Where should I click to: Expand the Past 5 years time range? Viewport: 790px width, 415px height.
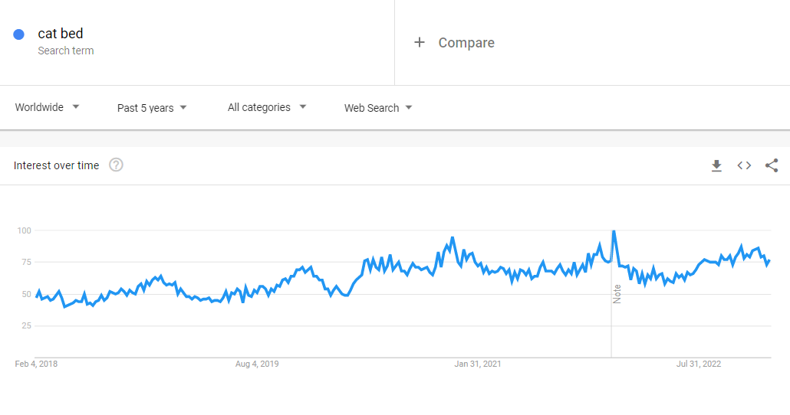coord(152,108)
